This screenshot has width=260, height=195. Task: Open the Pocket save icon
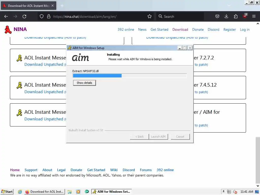(217, 17)
